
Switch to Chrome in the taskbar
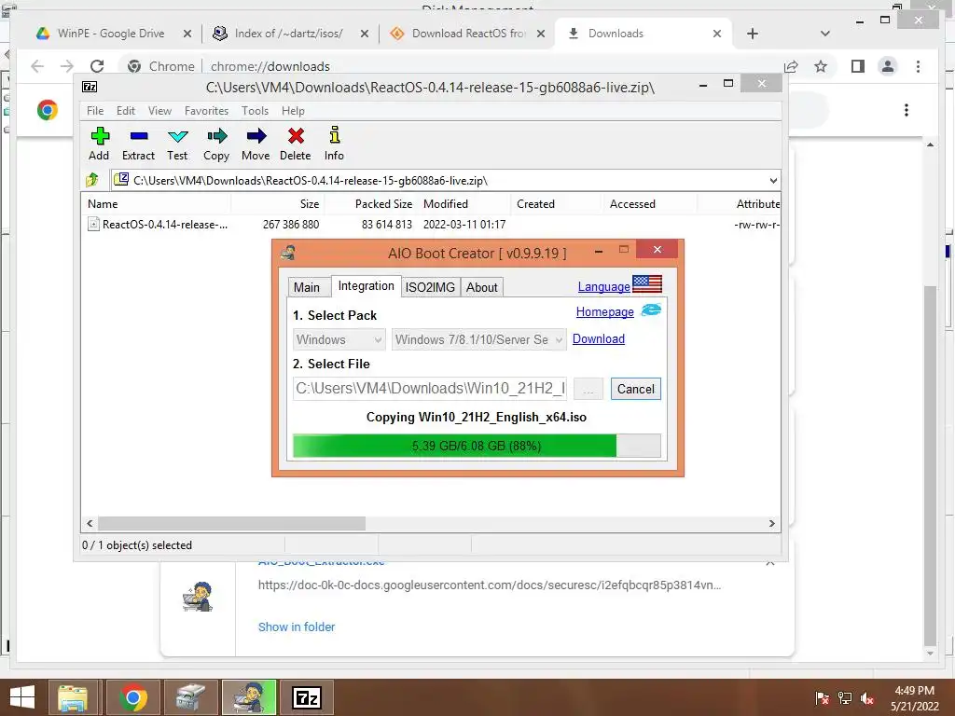pos(132,697)
